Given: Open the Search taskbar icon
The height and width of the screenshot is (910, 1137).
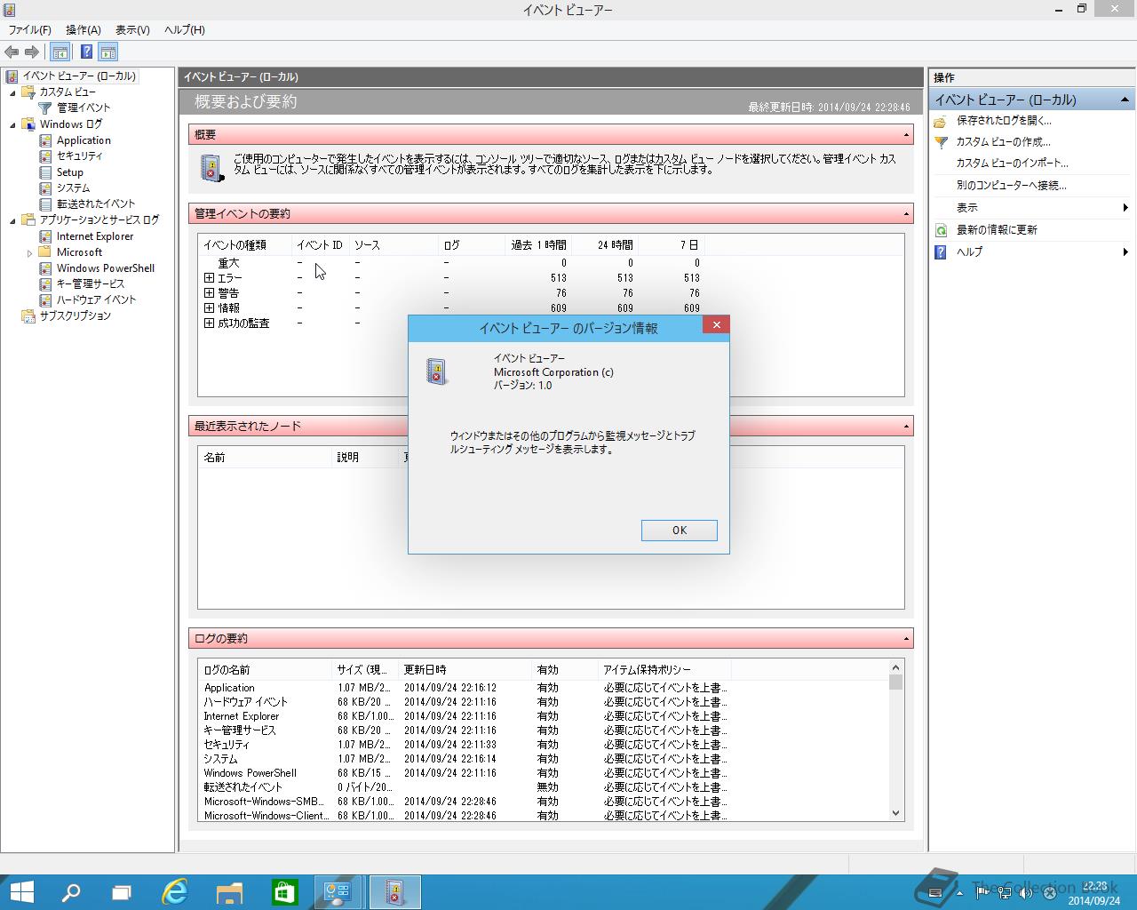Looking at the screenshot, I should click(70, 892).
